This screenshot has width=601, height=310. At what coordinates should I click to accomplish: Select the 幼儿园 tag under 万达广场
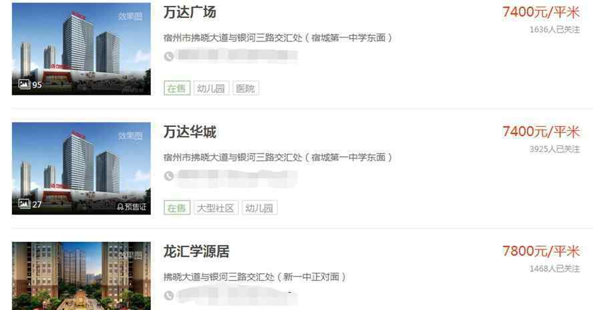click(211, 88)
